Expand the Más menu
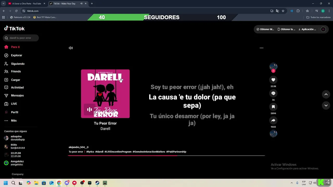 10,121
